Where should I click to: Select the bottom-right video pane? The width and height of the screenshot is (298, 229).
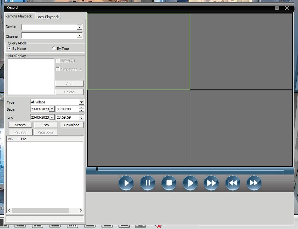241,128
